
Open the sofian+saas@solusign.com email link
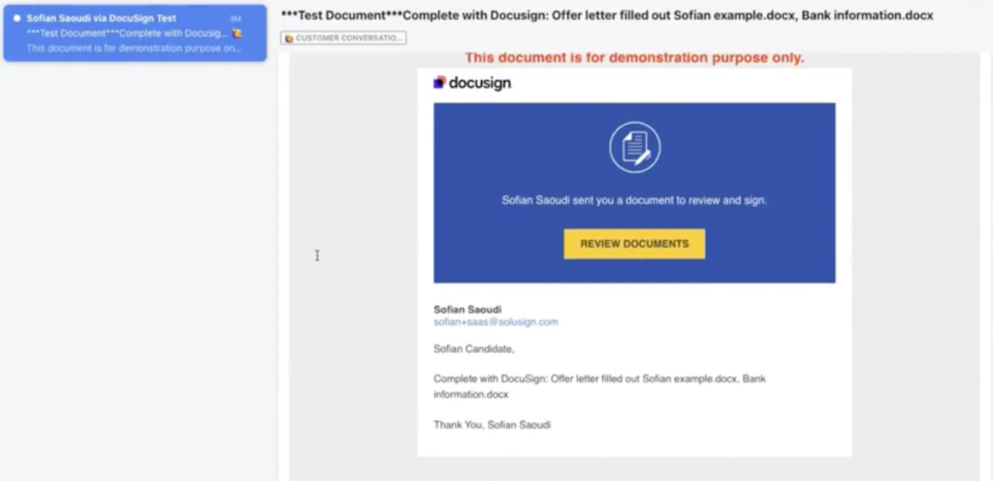click(x=496, y=321)
